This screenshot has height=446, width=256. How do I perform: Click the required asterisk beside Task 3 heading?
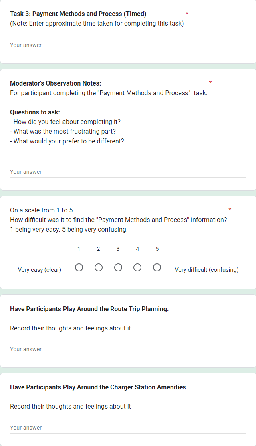click(187, 13)
